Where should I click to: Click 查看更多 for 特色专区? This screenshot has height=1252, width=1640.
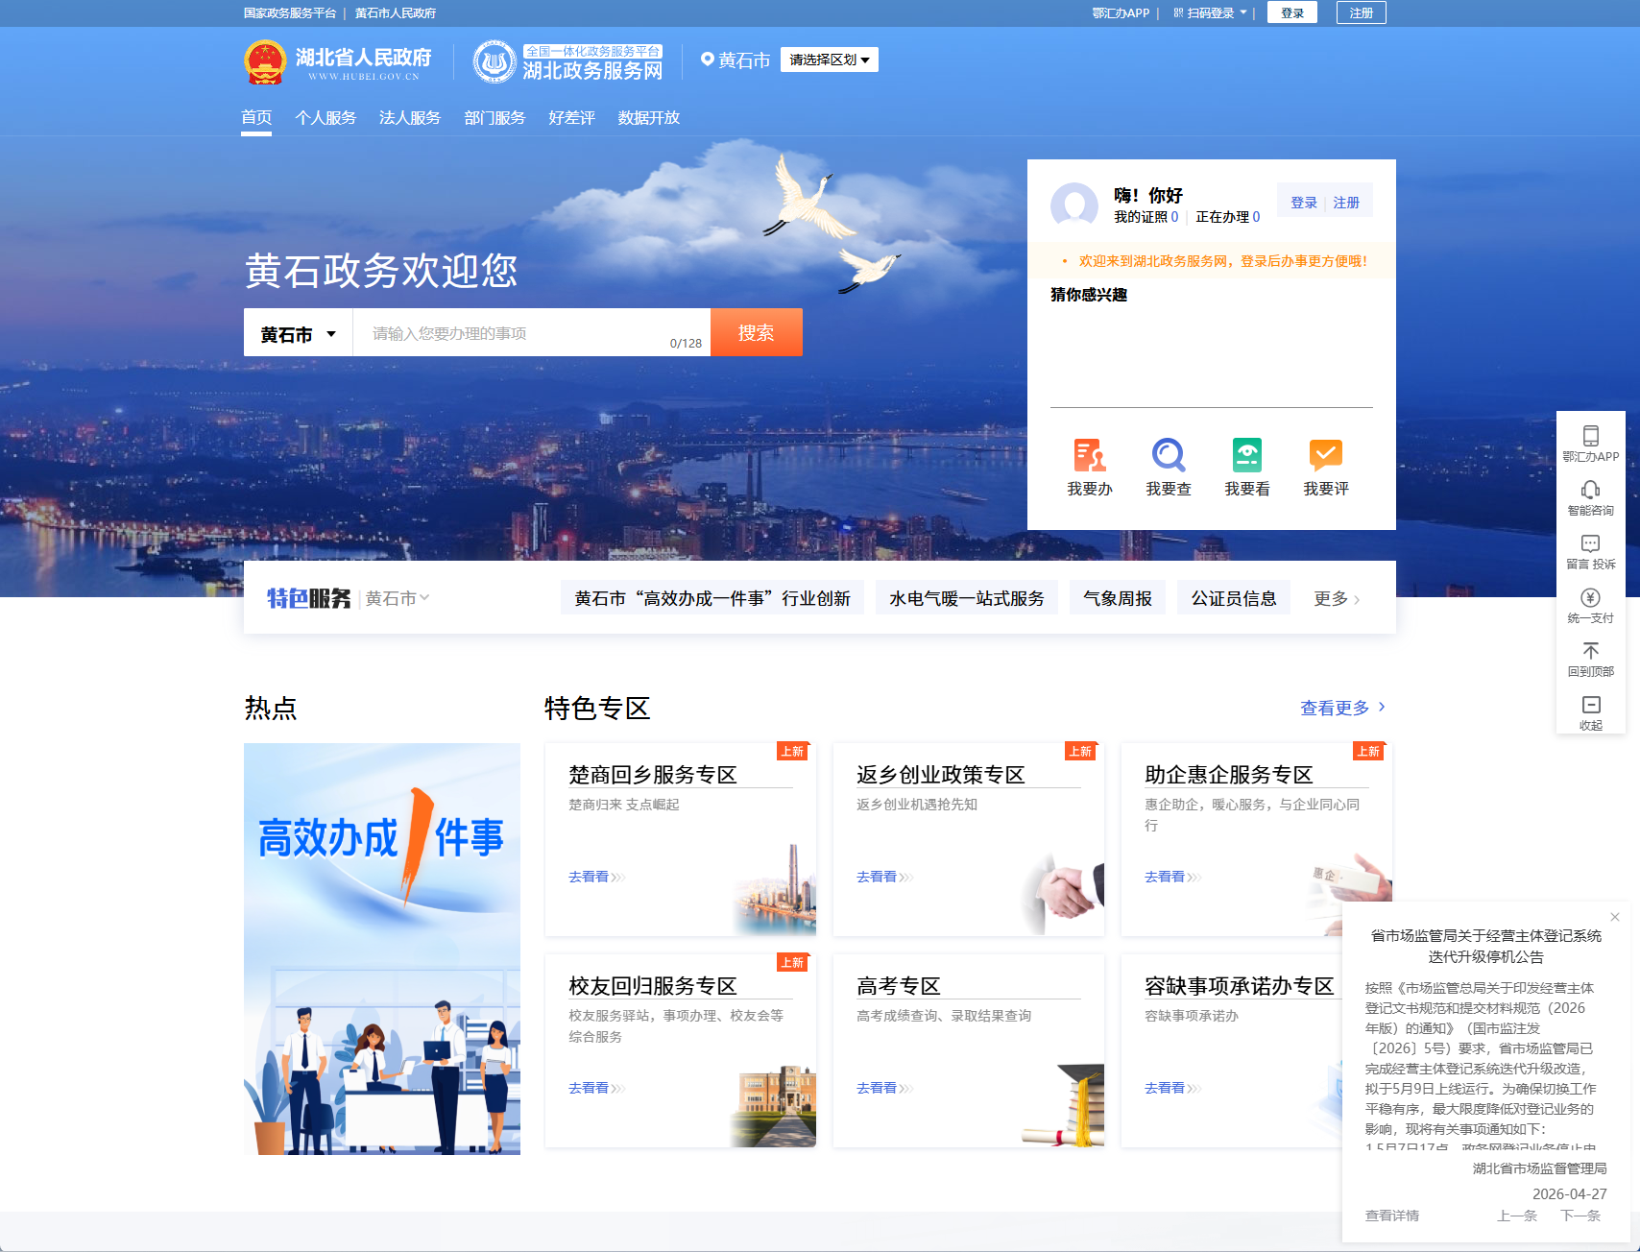click(1342, 708)
